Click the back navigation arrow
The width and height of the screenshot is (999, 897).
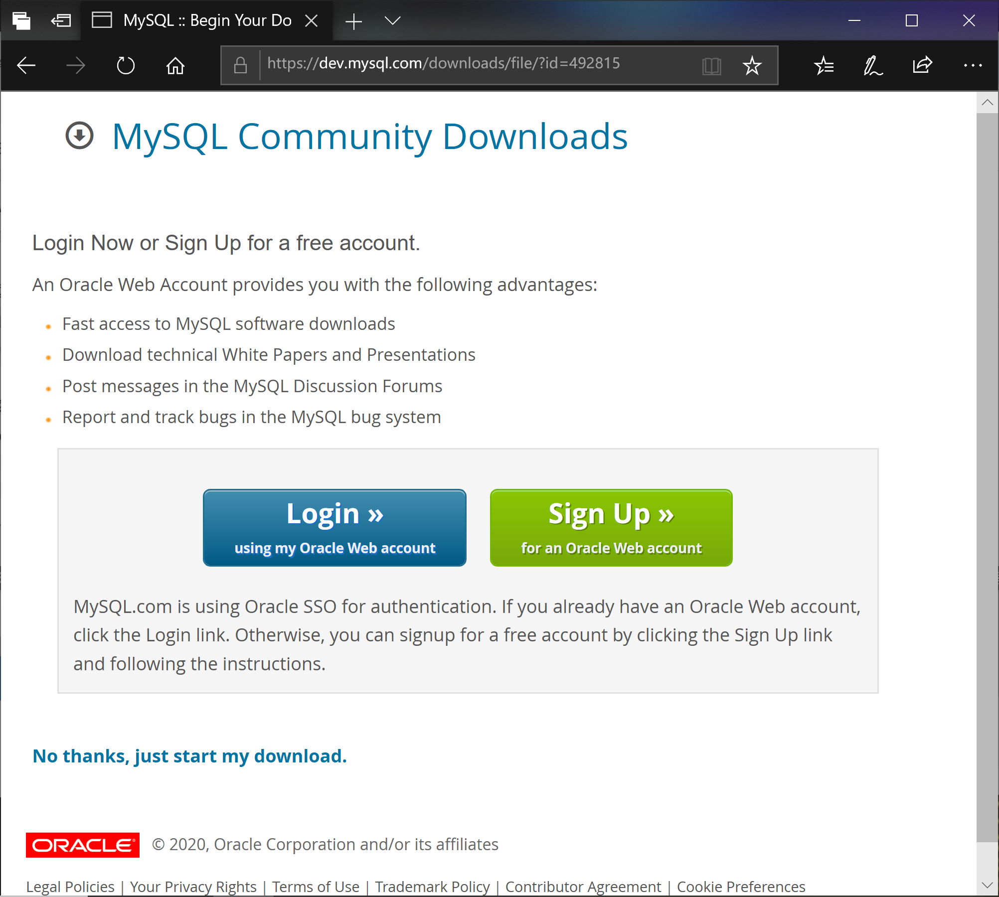coord(26,65)
